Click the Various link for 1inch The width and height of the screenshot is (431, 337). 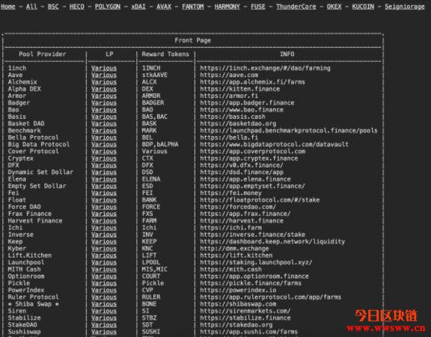104,68
